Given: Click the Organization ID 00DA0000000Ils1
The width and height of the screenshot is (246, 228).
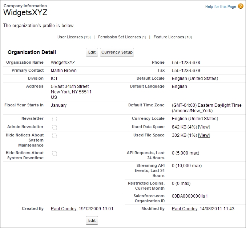Looking at the screenshot, I should coord(190,196).
